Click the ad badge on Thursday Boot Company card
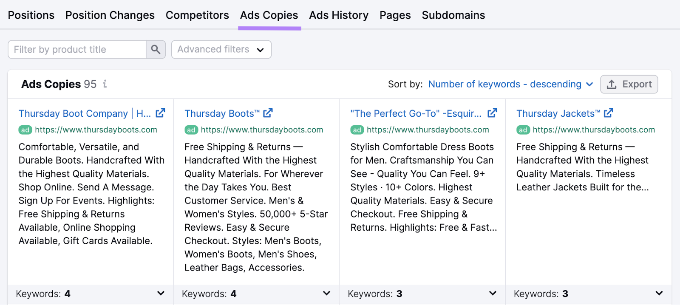The image size is (680, 305). pos(25,130)
